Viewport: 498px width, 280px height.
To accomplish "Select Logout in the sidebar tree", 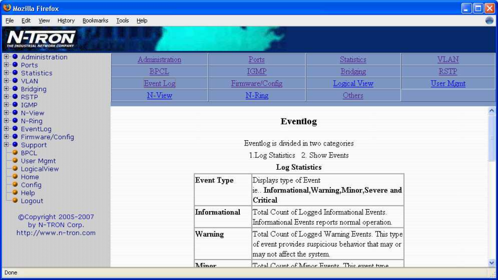I will (32, 201).
